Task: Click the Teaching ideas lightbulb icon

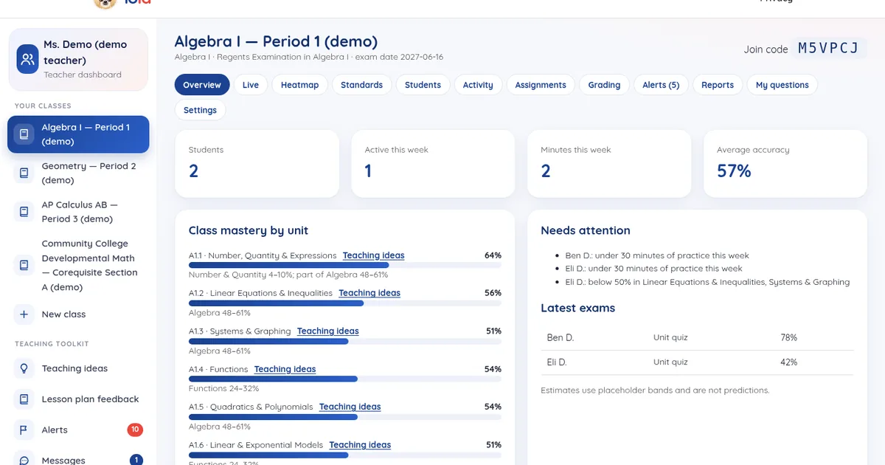Action: (x=24, y=368)
